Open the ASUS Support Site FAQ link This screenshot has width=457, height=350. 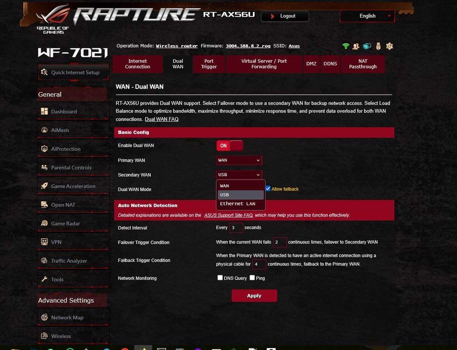point(228,215)
